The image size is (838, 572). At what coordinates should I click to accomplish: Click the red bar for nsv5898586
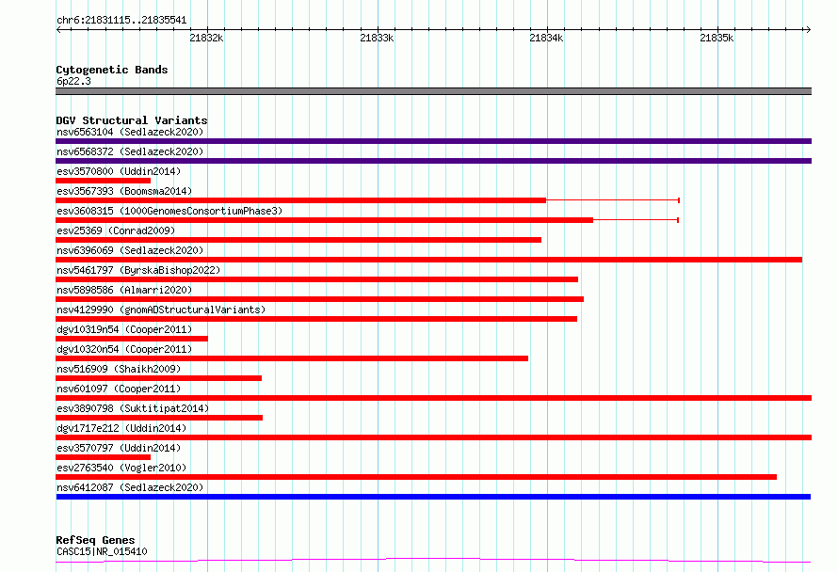tap(319, 299)
